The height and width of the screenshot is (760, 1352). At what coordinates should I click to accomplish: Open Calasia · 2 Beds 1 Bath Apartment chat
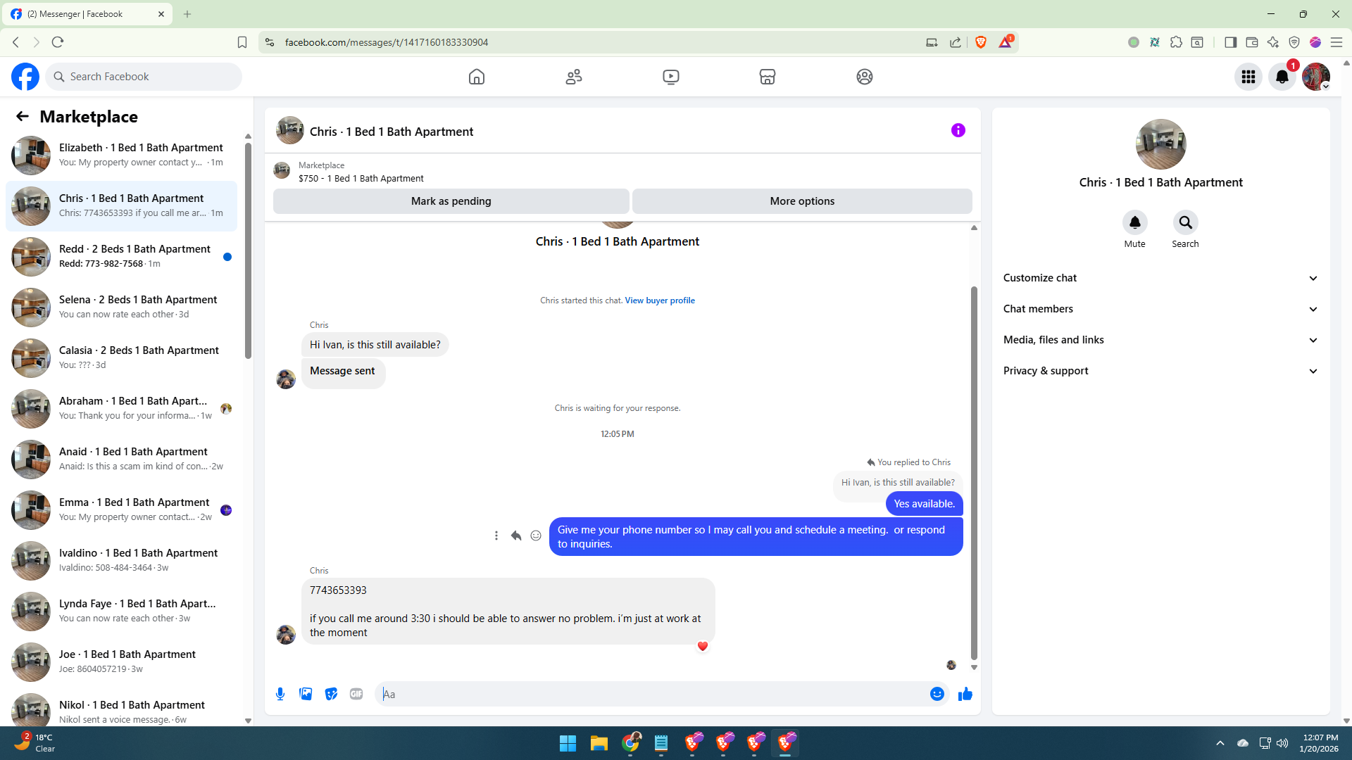[121, 358]
